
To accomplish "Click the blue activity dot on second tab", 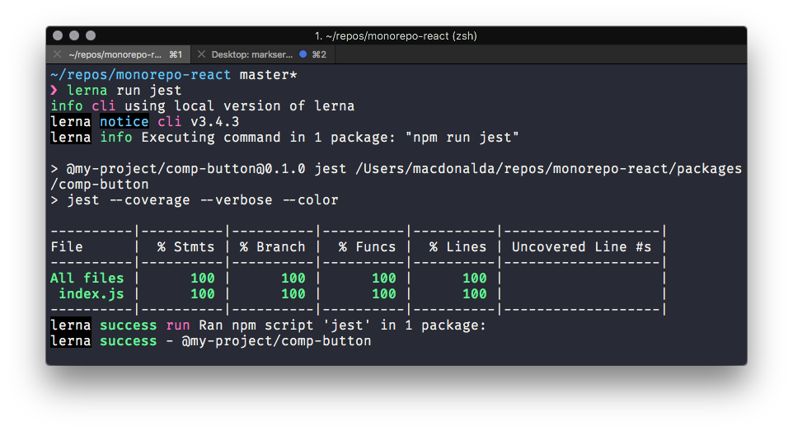I will coord(303,54).
